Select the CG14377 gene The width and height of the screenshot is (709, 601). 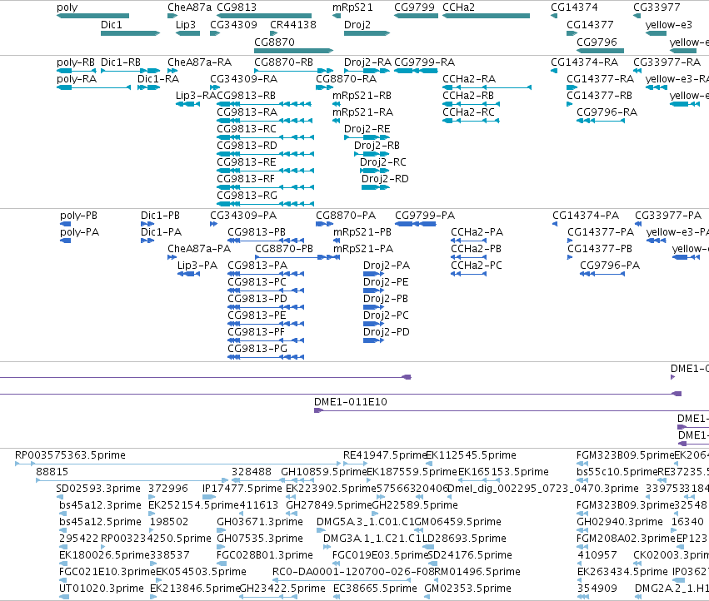pyautogui.click(x=572, y=33)
